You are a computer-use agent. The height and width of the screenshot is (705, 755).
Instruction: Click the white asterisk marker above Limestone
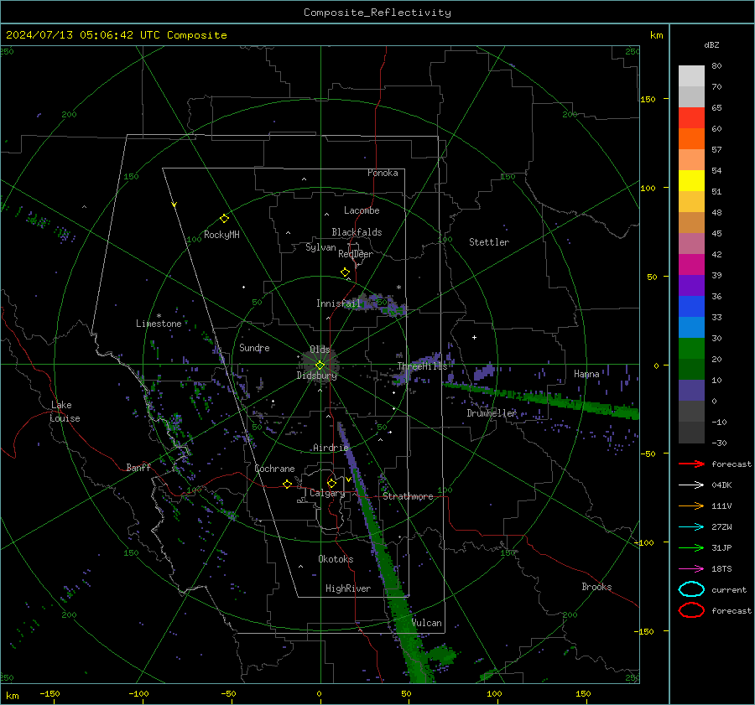pyautogui.click(x=159, y=316)
